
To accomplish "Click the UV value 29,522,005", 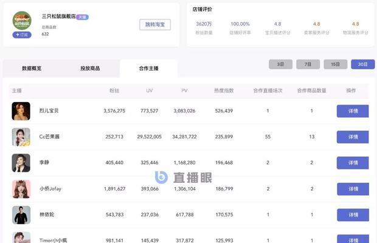I will pyautogui.click(x=150, y=137).
